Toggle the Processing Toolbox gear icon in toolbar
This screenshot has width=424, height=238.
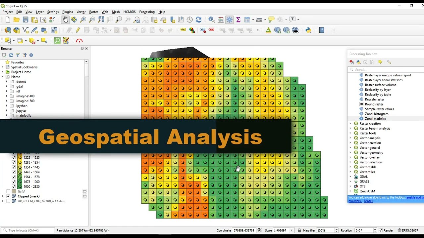tap(230, 20)
